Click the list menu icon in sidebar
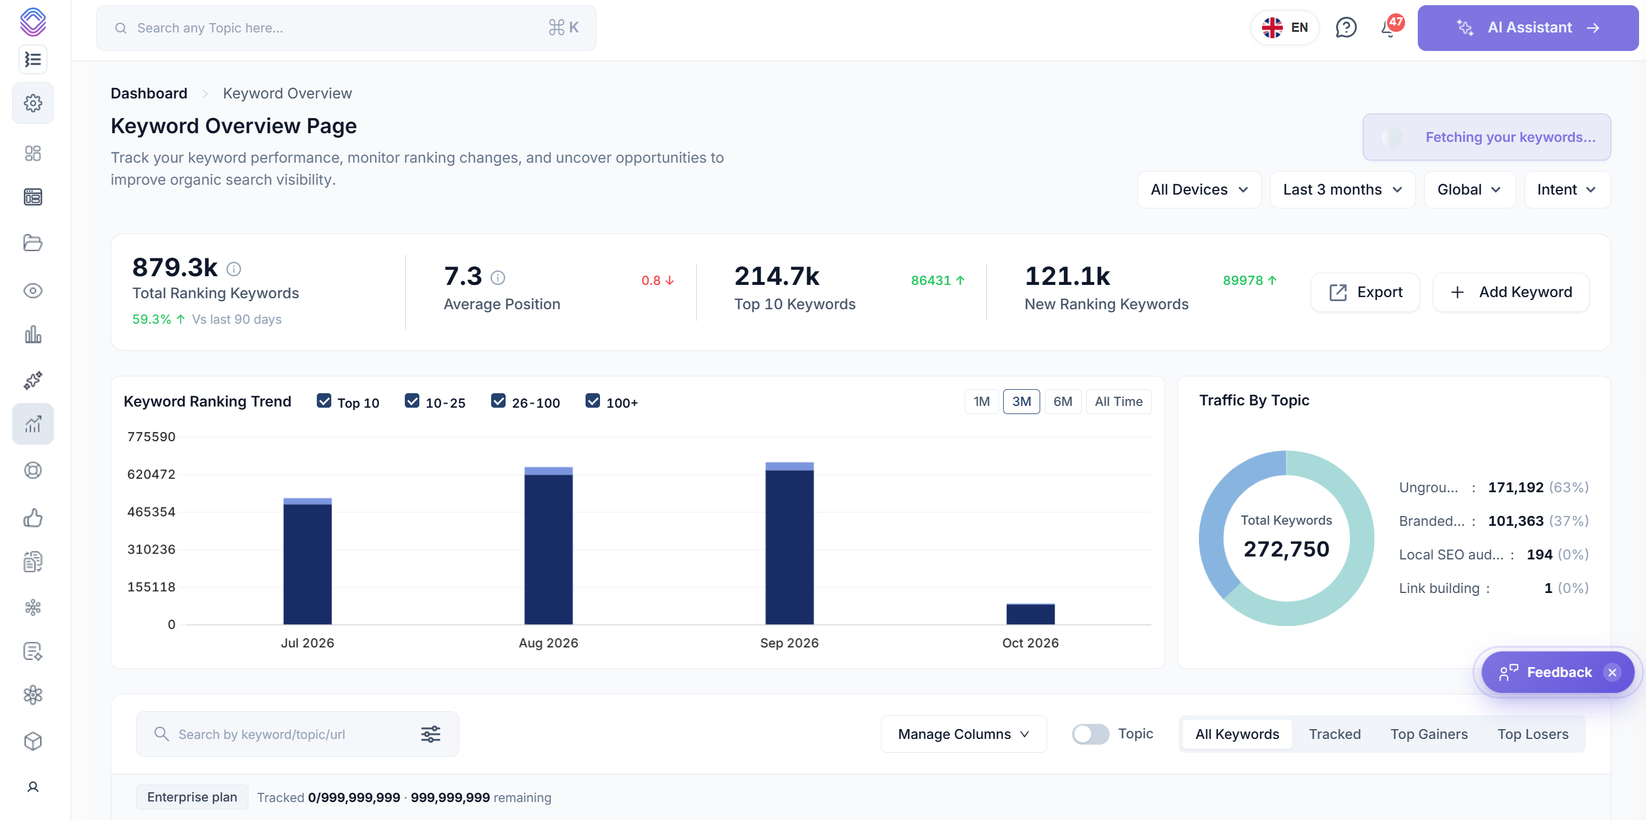This screenshot has width=1646, height=820. point(32,60)
